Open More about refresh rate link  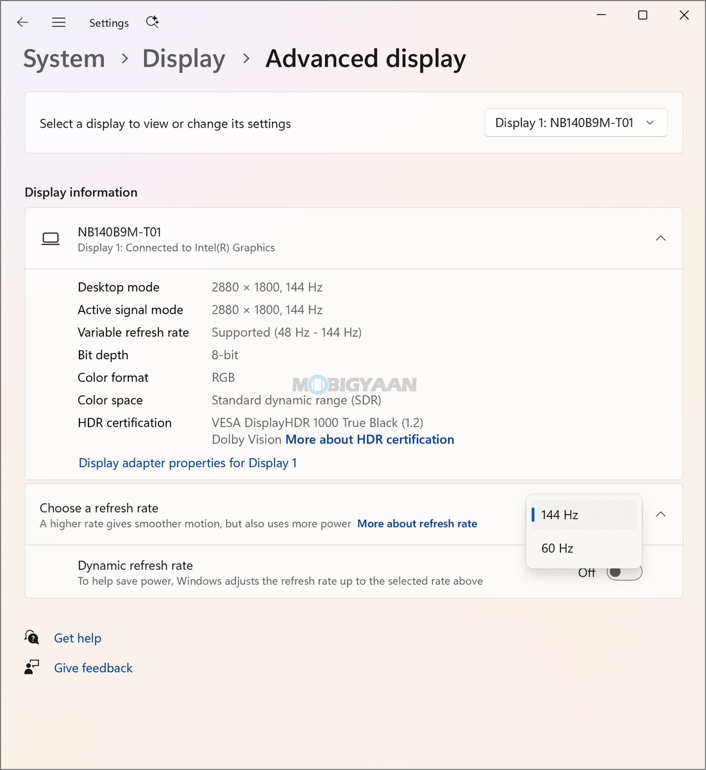click(417, 524)
